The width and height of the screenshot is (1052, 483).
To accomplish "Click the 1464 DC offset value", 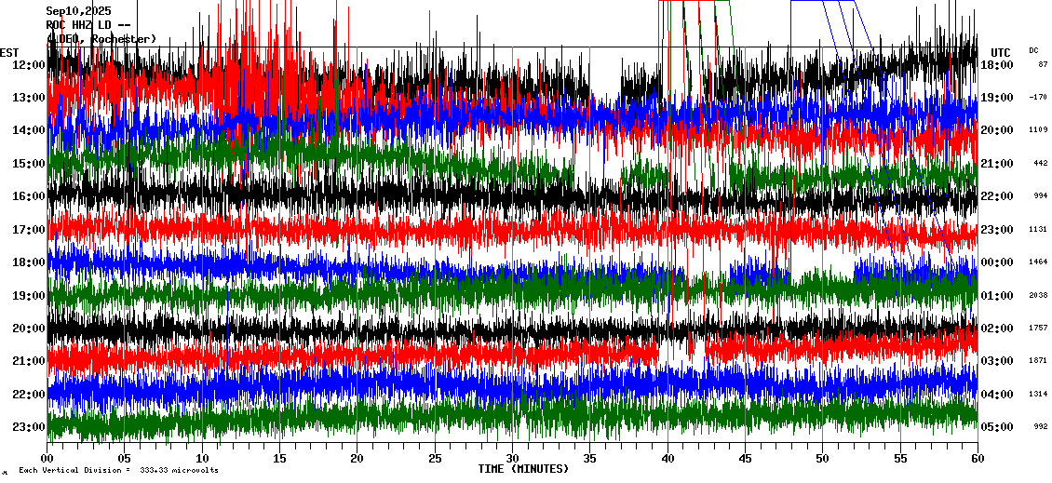I will [1038, 262].
